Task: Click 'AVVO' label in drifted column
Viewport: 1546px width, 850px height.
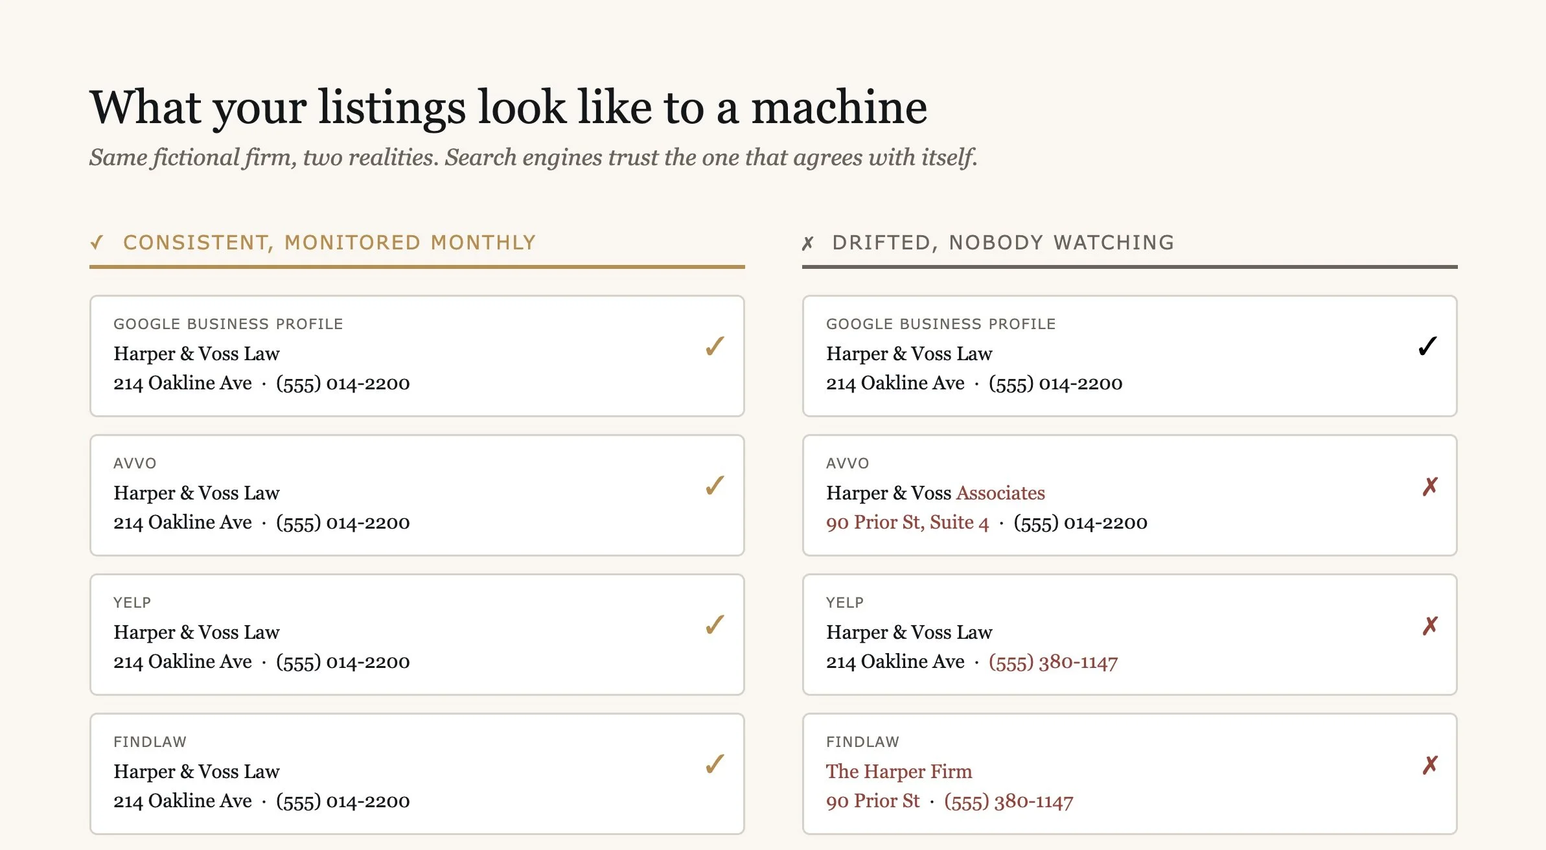Action: click(848, 463)
